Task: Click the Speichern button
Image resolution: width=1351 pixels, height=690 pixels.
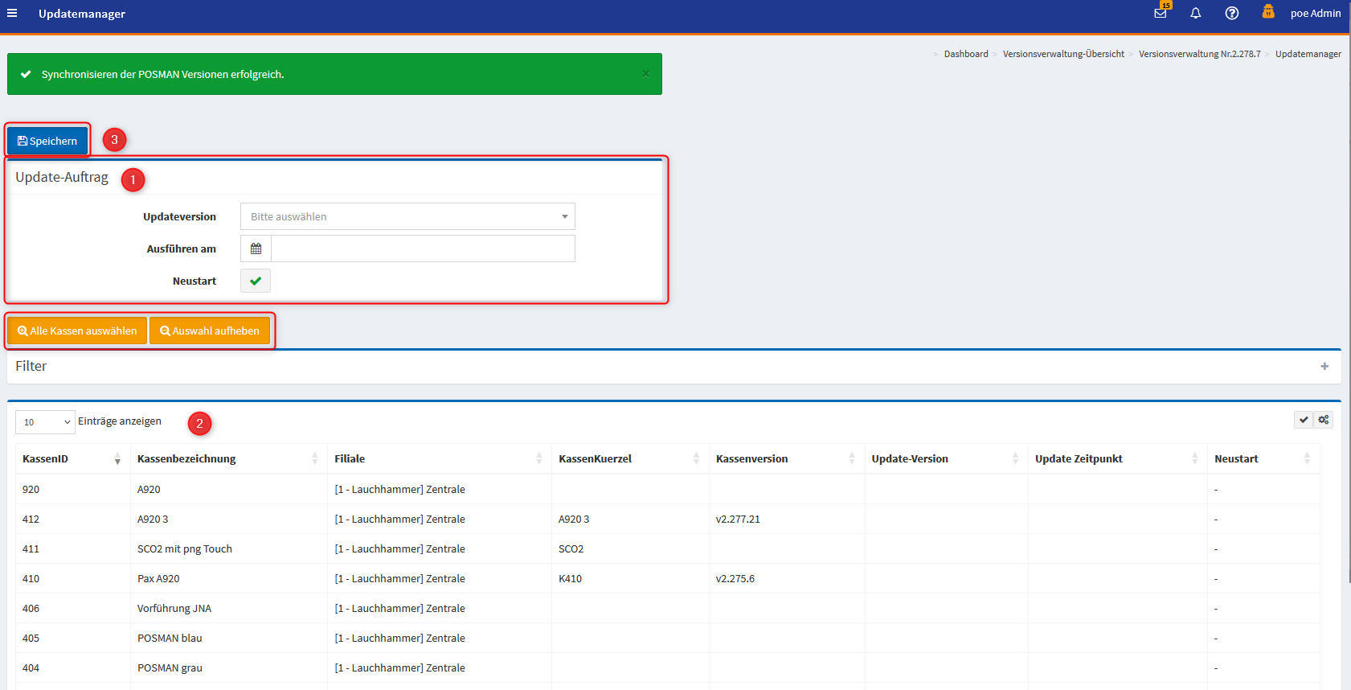Action: click(x=47, y=141)
